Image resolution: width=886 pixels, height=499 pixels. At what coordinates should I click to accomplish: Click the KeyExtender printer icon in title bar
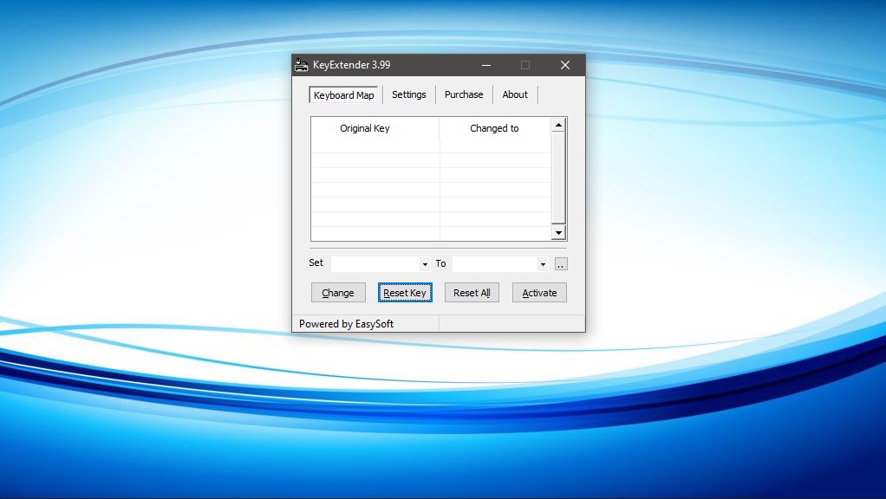point(301,64)
